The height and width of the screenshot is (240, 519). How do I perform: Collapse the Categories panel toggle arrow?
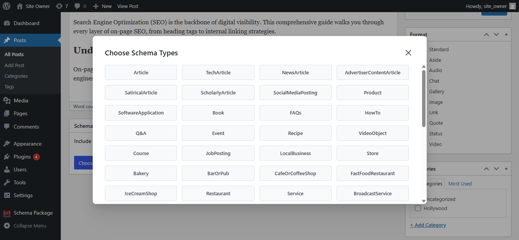pos(506,169)
